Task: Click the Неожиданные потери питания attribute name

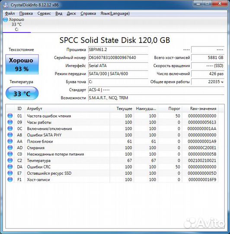Action: pyautogui.click(x=55, y=154)
